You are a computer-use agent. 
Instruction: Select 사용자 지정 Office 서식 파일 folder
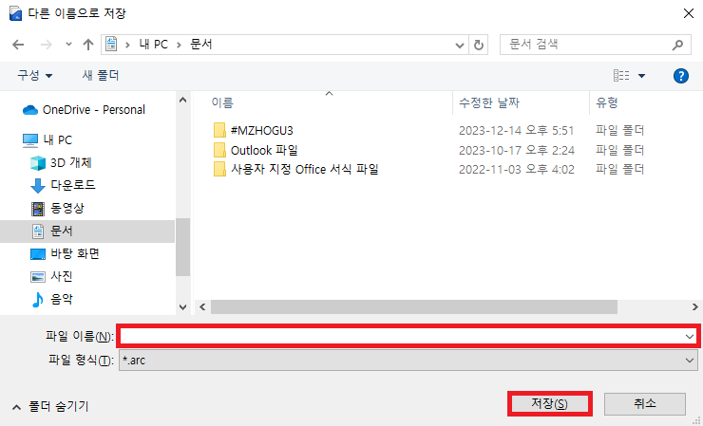click(x=305, y=169)
